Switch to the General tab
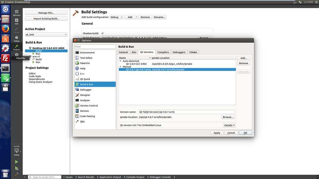Screen dimensions: 319x179 pyautogui.click(x=123, y=52)
